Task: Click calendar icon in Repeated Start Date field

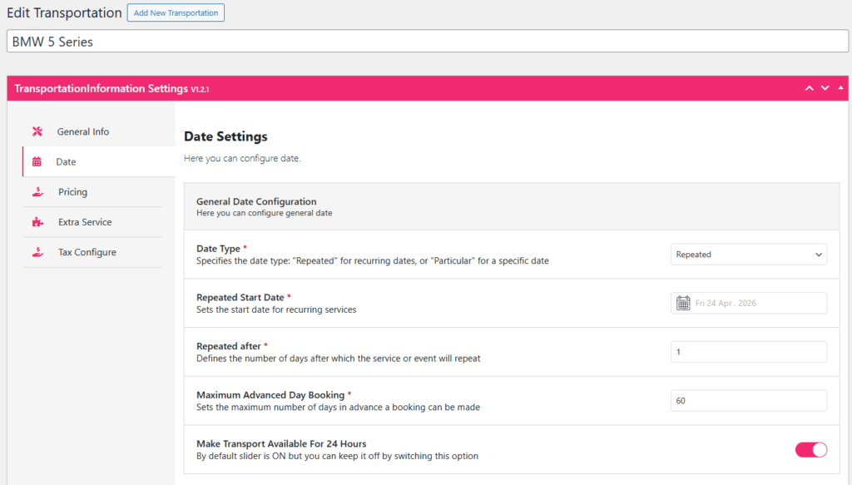Action: 683,303
